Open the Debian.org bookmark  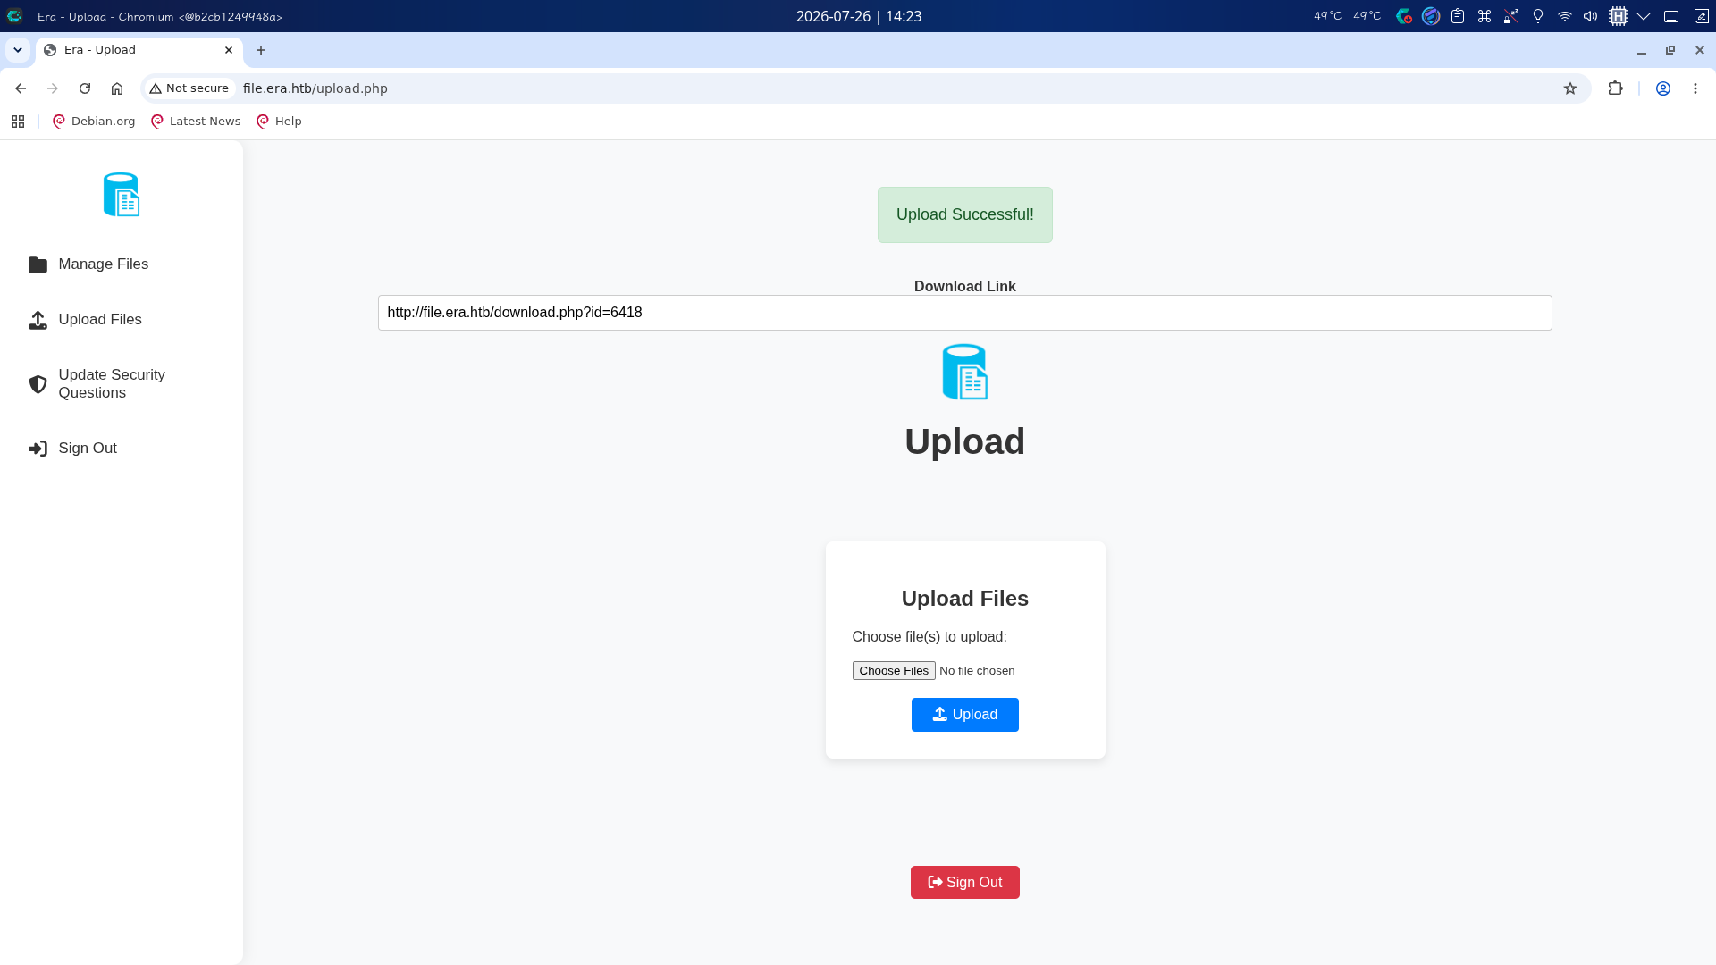(94, 122)
